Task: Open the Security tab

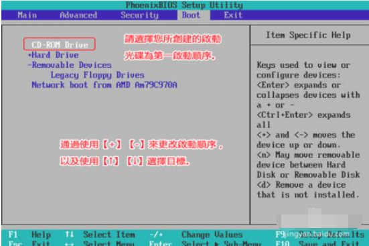Action: pyautogui.click(x=139, y=15)
